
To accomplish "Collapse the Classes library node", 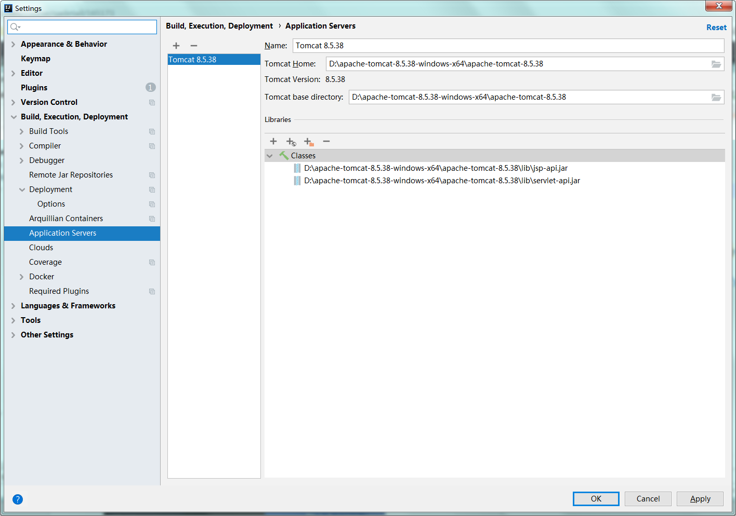I will point(270,156).
